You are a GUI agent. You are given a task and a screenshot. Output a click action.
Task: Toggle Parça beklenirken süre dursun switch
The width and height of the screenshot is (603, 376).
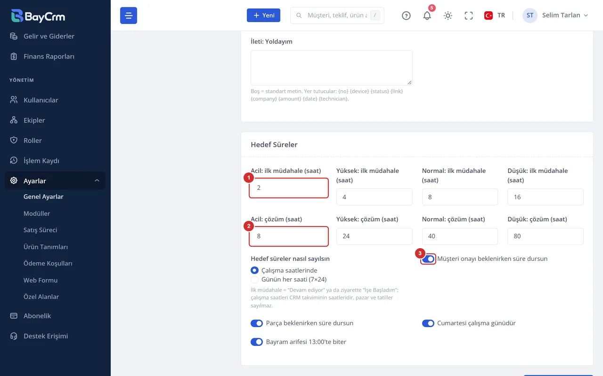[x=257, y=323]
